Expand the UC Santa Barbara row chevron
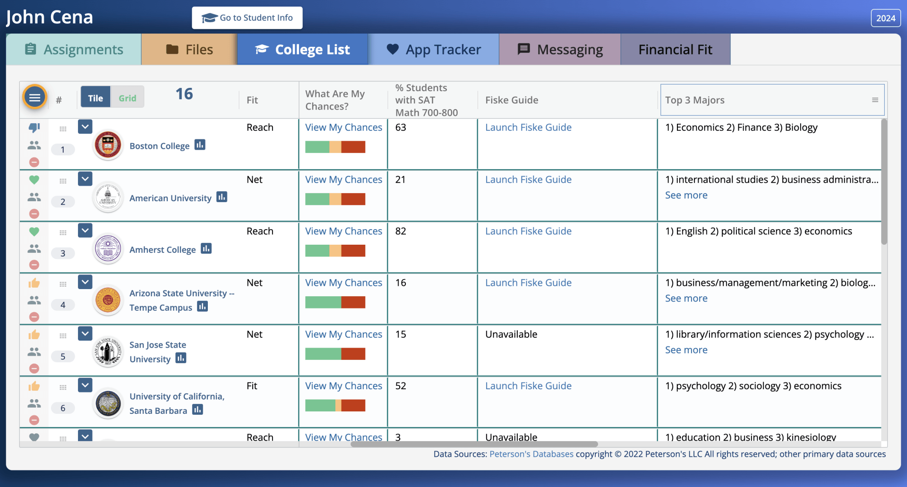The height and width of the screenshot is (487, 907). pyautogui.click(x=85, y=385)
